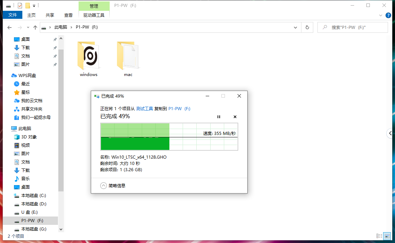Open the P1-PW (F:) destination link

179,109
